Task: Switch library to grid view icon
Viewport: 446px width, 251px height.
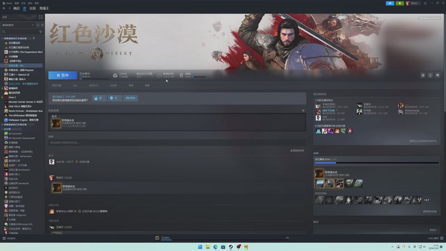Action: (41, 17)
